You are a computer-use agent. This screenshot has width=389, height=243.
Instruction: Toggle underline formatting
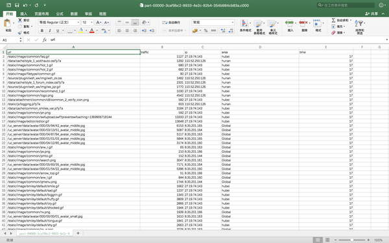[58, 30]
